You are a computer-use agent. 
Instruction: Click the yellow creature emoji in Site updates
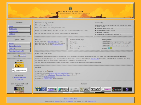[x=111, y=48]
